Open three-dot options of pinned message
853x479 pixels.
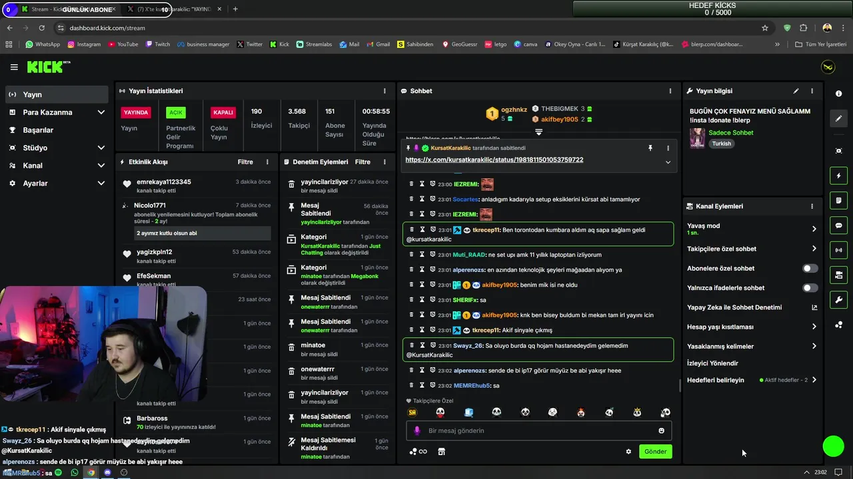coord(668,148)
